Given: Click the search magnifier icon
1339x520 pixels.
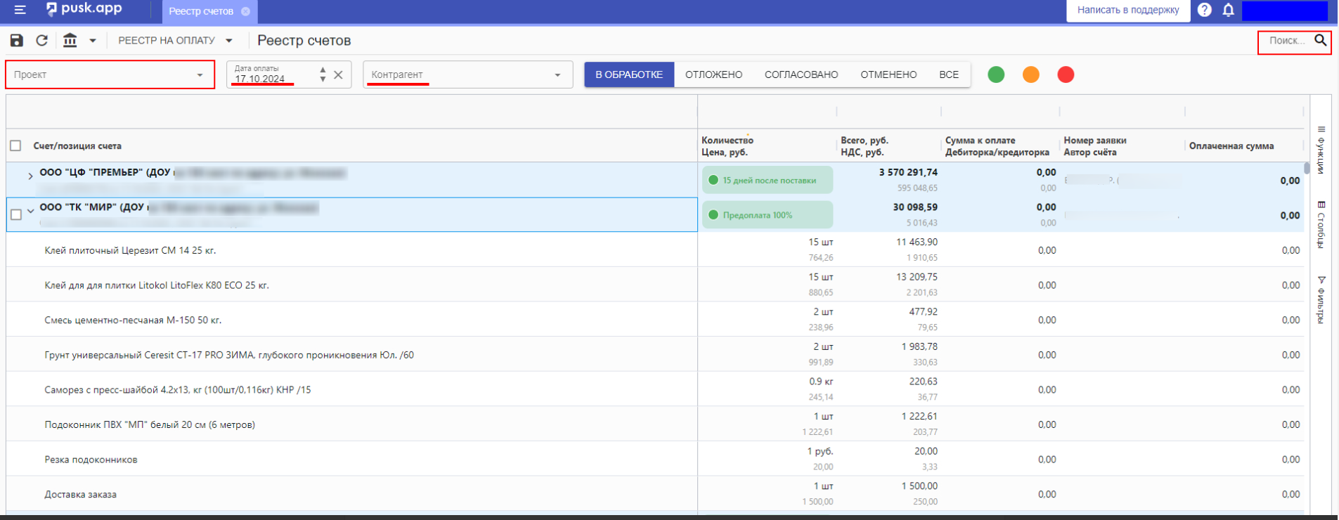Looking at the screenshot, I should [x=1321, y=41].
